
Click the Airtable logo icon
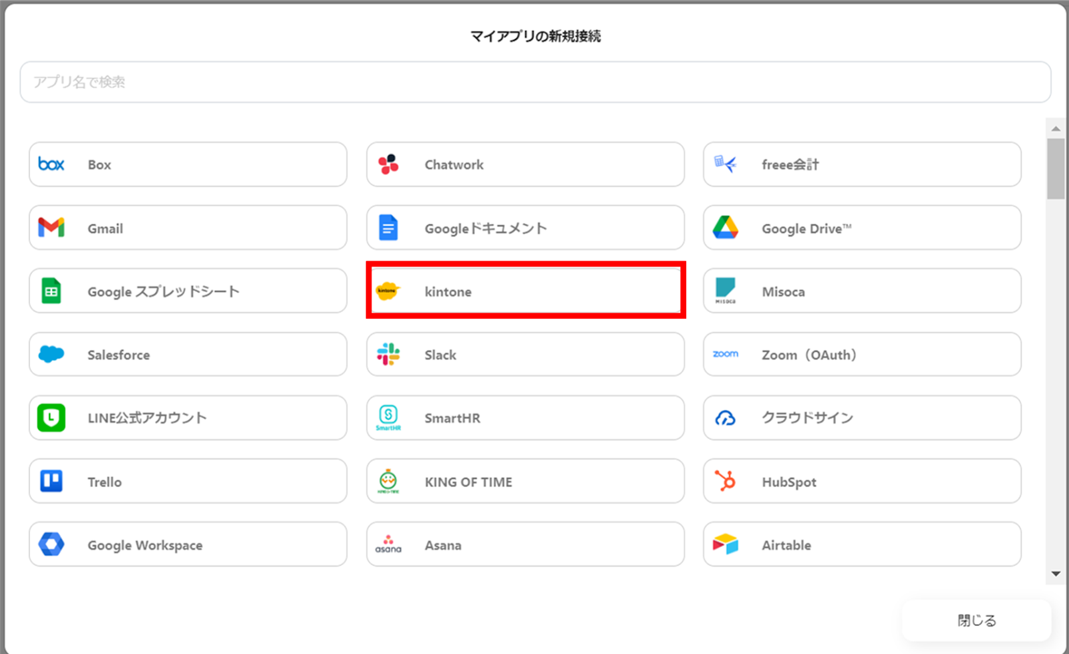point(725,544)
